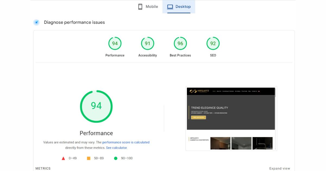This screenshot has height=171, width=326.
Task: Click the desktop laptop icon
Action: (170, 7)
